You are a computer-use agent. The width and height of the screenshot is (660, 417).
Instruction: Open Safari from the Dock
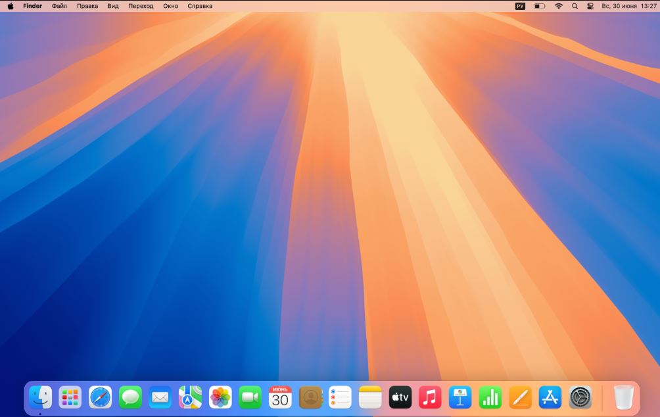coord(99,397)
